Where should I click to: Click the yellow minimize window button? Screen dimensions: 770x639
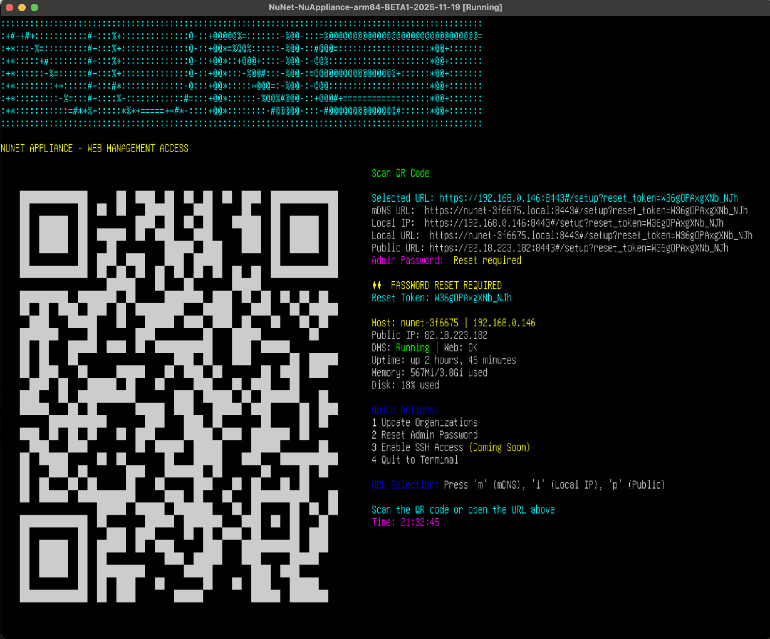click(x=22, y=7)
